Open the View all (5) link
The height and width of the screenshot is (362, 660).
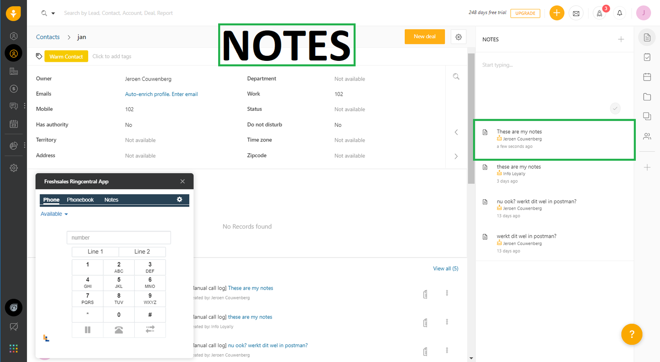click(445, 268)
